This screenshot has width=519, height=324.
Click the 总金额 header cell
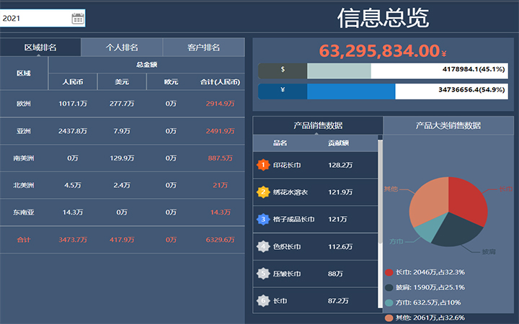tap(146, 65)
